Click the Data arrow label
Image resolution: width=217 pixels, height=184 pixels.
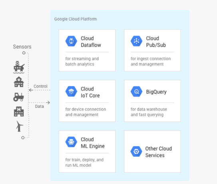pyautogui.click(x=39, y=106)
